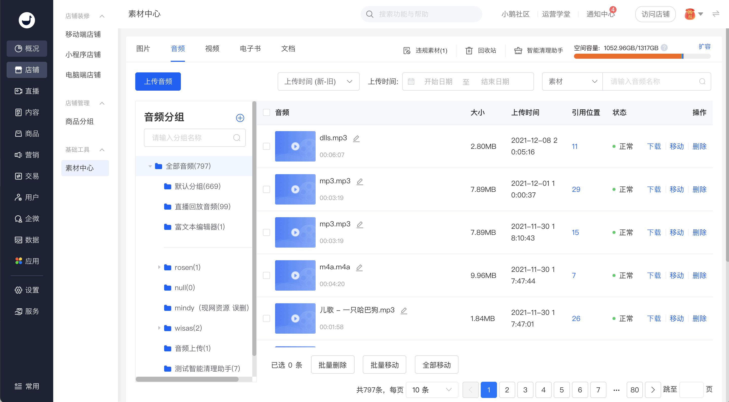Image resolution: width=729 pixels, height=402 pixels.
Task: Click the 请输入分组名称 input field
Action: 195,138
